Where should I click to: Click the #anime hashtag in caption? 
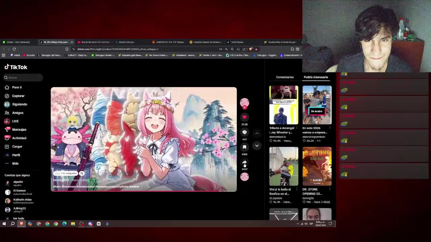pos(134,187)
